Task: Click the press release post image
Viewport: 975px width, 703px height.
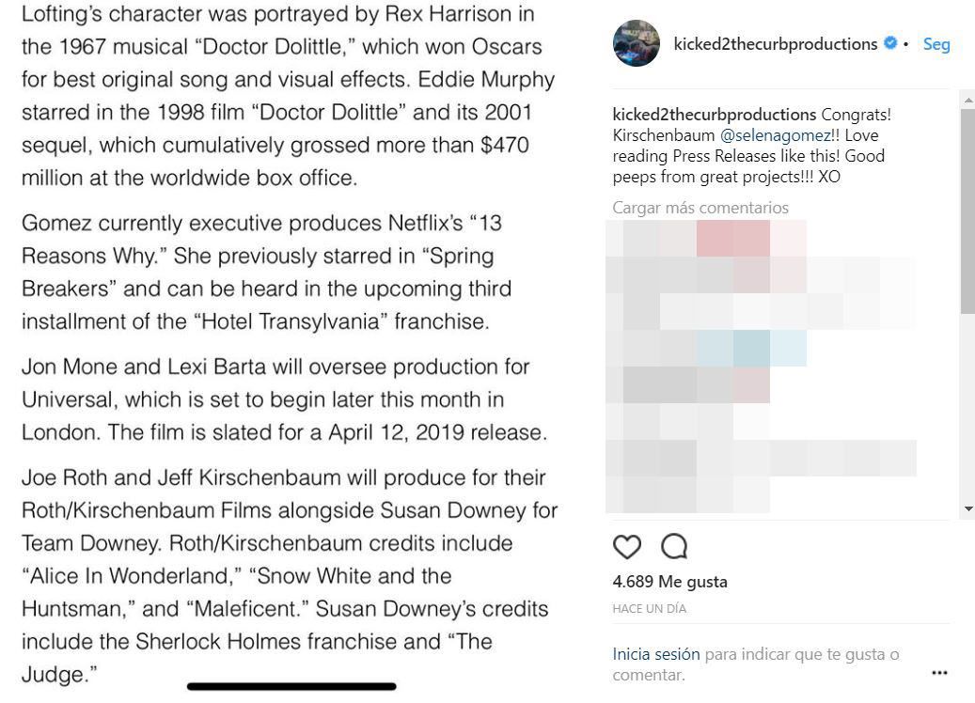Action: [291, 348]
